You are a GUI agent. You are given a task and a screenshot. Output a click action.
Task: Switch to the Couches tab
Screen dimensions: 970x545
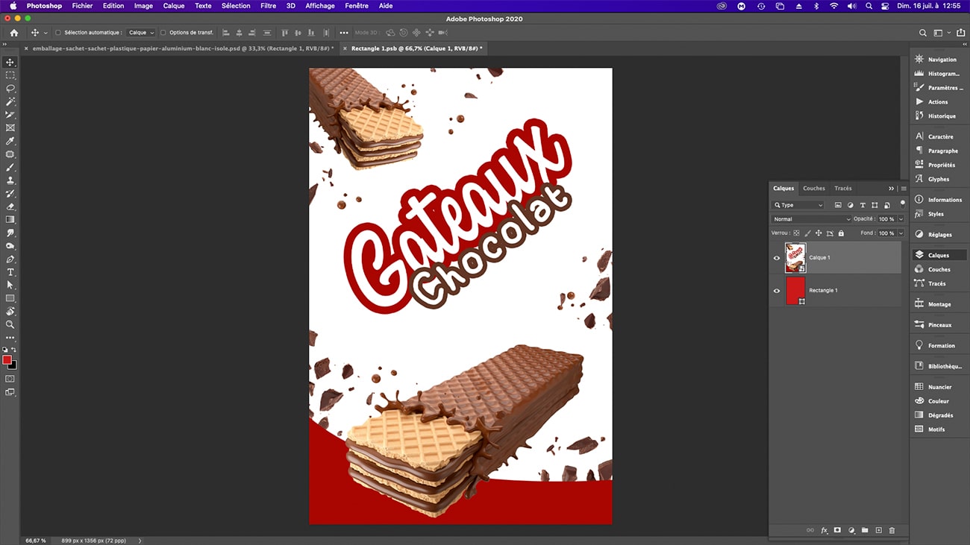pos(813,188)
